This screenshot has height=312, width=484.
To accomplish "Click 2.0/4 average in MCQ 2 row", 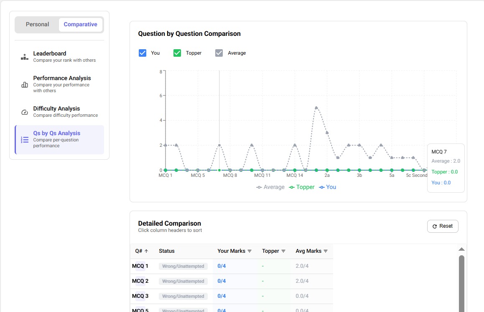I will pos(302,281).
